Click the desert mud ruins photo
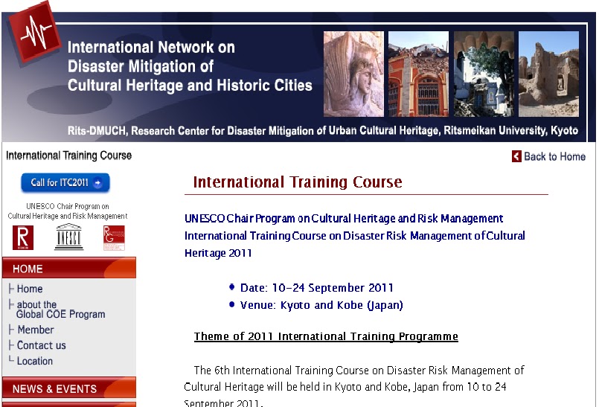The width and height of the screenshot is (599, 407). pyautogui.click(x=548, y=74)
